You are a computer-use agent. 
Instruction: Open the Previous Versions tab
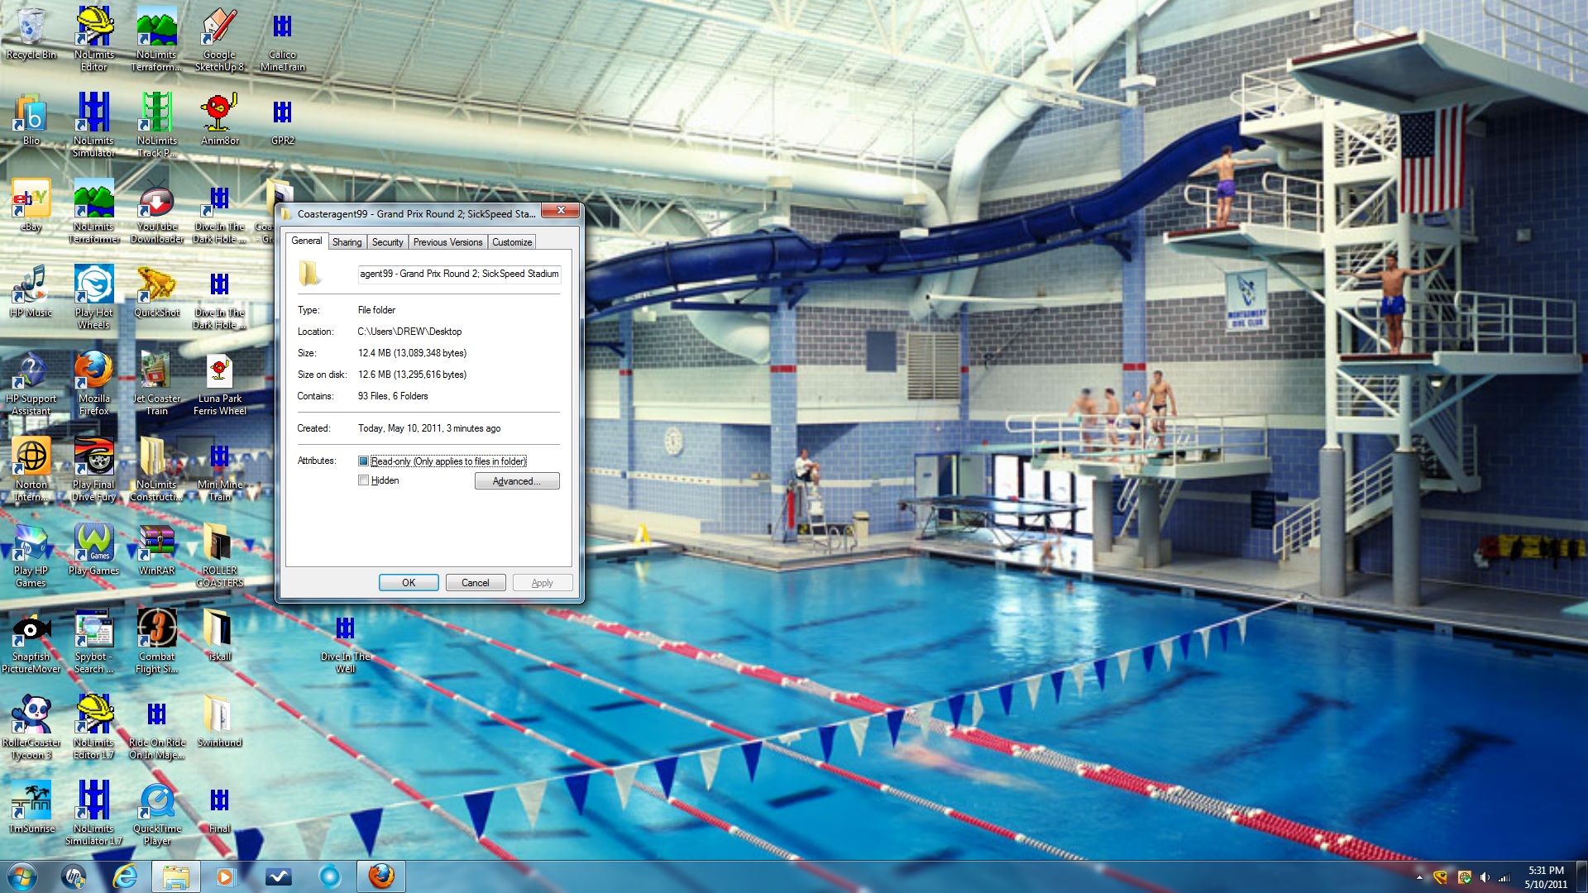tap(447, 242)
